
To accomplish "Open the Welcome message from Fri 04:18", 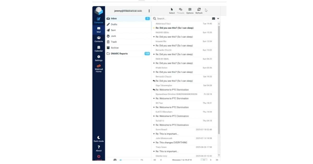I will point(184,96).
